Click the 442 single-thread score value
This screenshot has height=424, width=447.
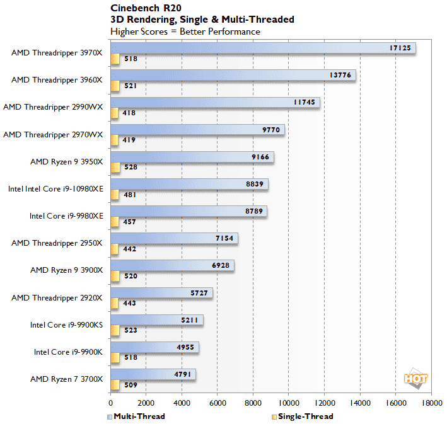point(129,249)
